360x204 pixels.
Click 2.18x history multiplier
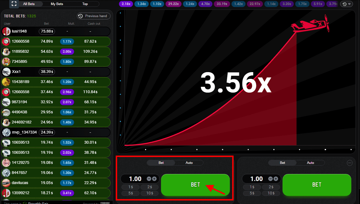(126, 4)
